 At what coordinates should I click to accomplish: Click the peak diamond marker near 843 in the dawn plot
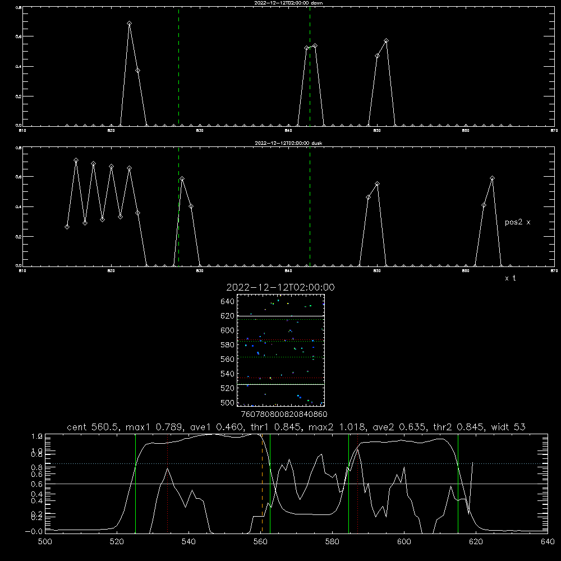coord(315,46)
